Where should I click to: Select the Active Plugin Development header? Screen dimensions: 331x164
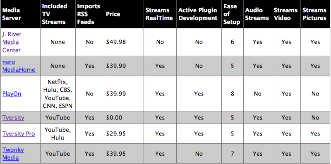coord(199,14)
